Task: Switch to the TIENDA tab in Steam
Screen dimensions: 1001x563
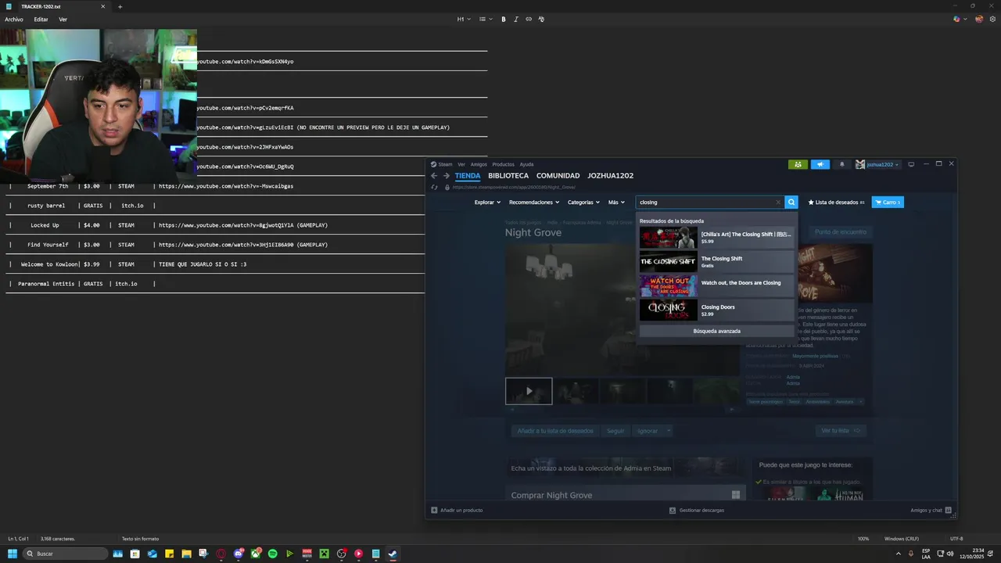Action: 468,176
